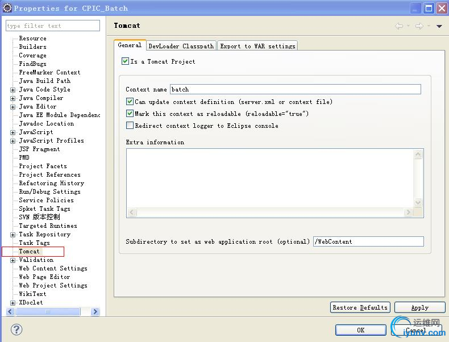Expand the JavaScript node
The image size is (449, 342).
click(x=13, y=132)
